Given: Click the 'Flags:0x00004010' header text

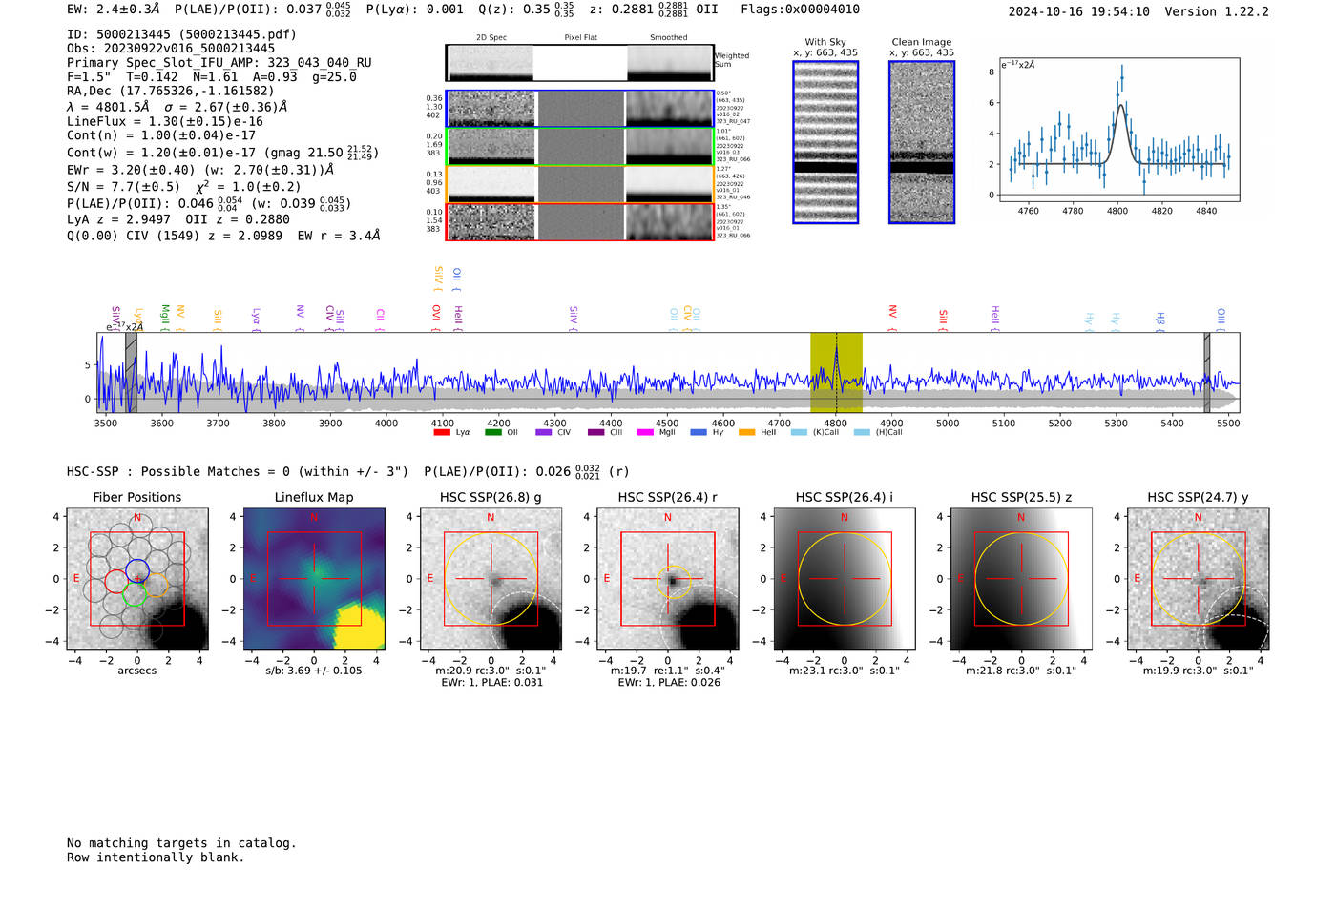Looking at the screenshot, I should pos(800,10).
